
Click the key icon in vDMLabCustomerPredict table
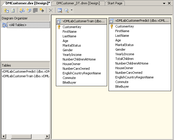point(112,26)
